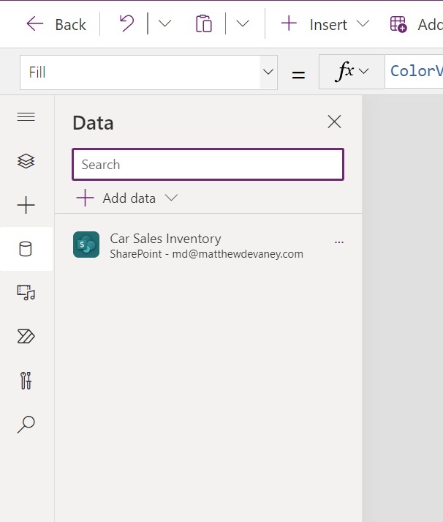Image resolution: width=443 pixels, height=522 pixels.
Task: Go Back from the editor
Action: pos(56,23)
